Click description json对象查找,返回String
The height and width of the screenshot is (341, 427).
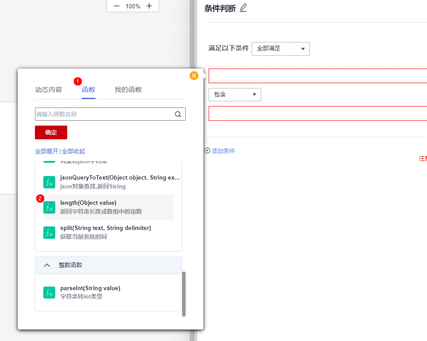tap(93, 187)
